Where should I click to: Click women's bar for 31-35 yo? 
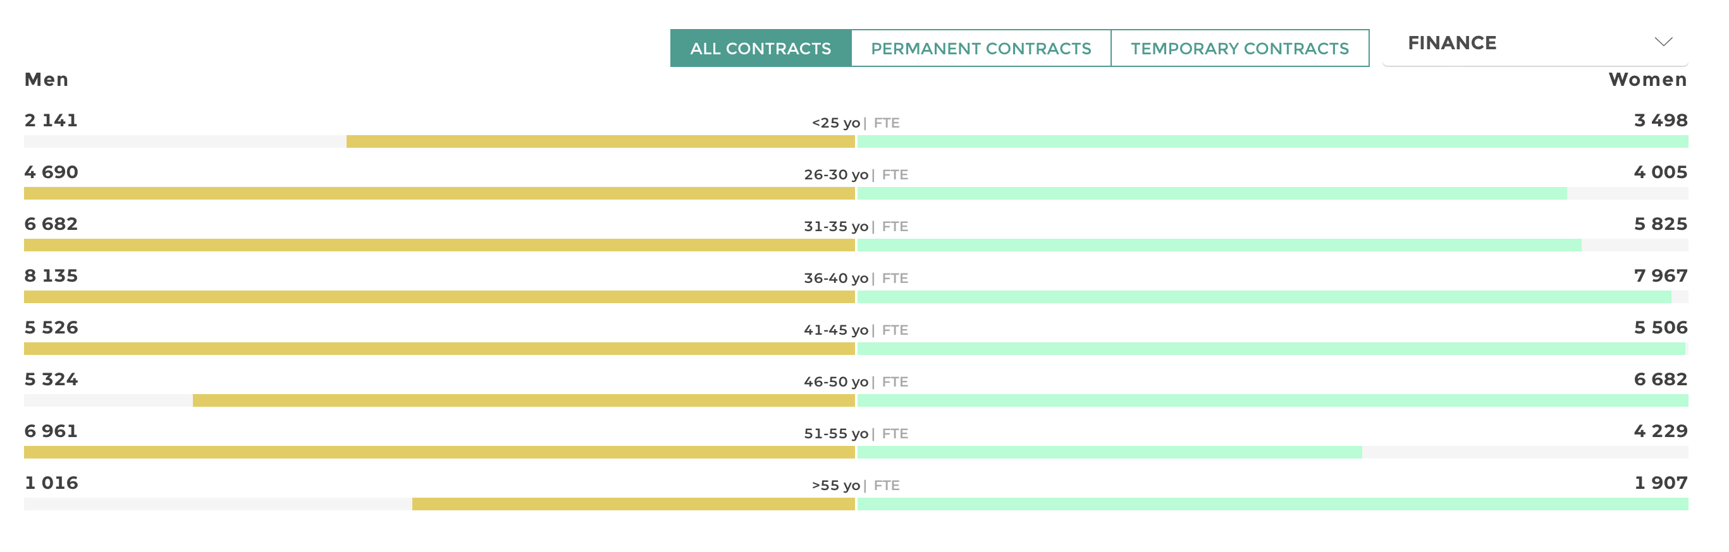click(1218, 245)
